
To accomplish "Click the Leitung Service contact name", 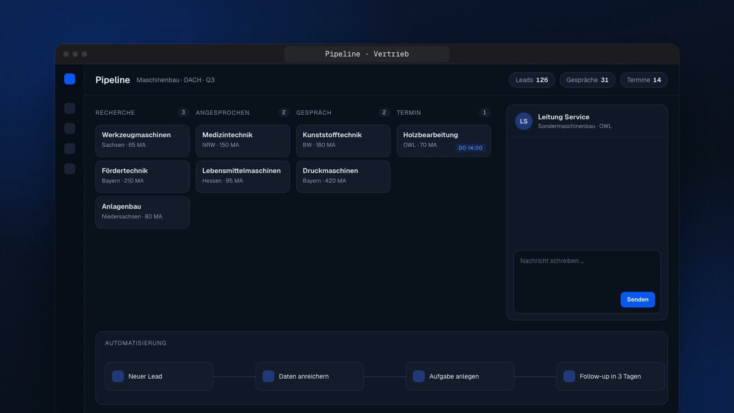I will coord(564,117).
